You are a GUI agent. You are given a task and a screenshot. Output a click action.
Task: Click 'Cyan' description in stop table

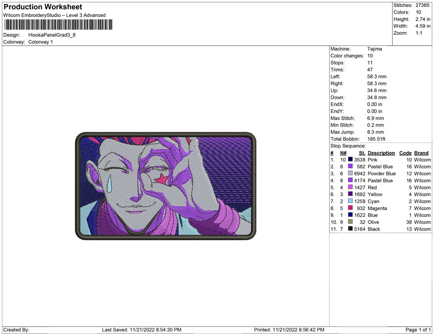coord(373,201)
